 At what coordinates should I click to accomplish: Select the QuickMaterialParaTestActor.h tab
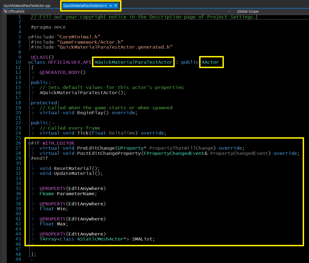click(x=85, y=5)
